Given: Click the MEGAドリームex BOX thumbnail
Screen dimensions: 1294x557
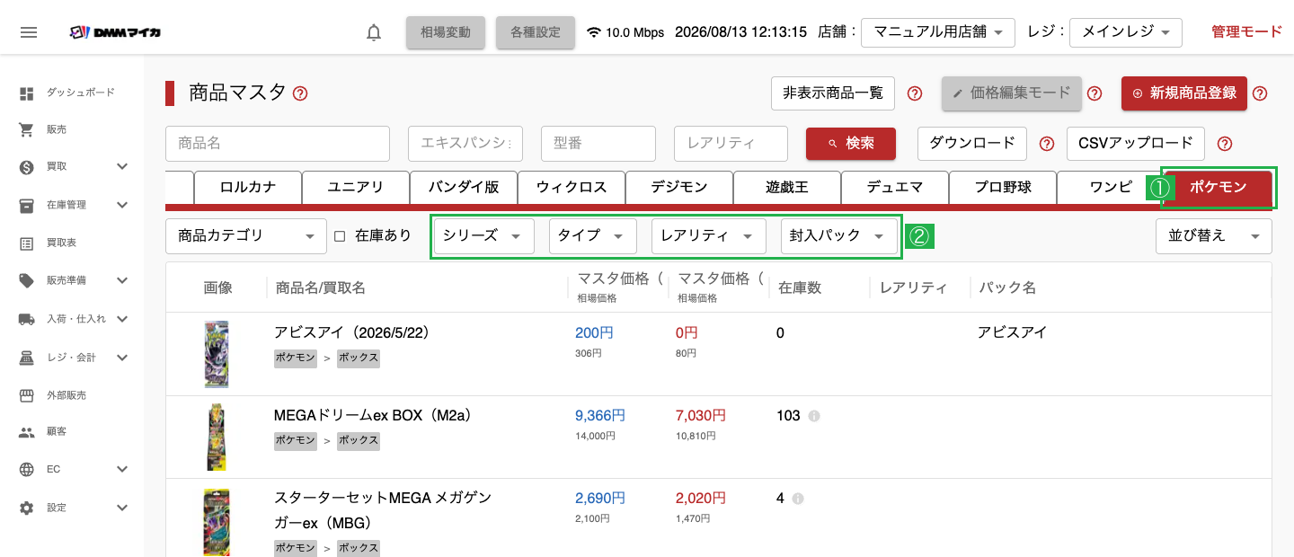Looking at the screenshot, I should point(217,438).
